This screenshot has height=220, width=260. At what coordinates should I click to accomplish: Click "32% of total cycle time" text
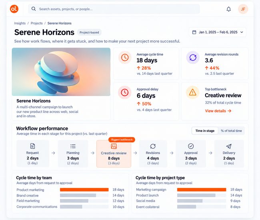click(223, 103)
